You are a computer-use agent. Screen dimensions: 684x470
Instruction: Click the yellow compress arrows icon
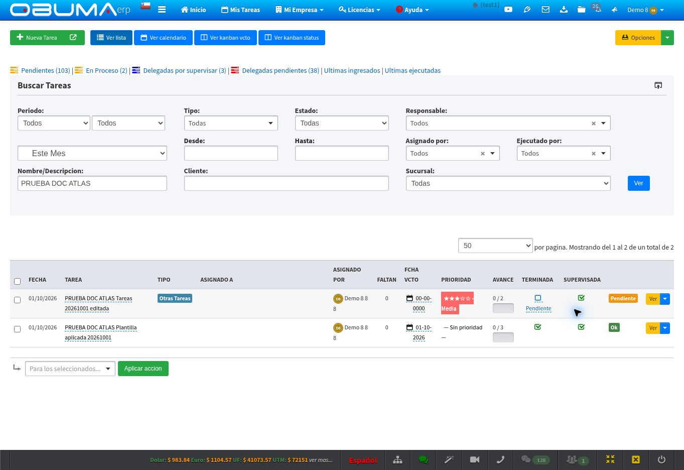(x=610, y=459)
